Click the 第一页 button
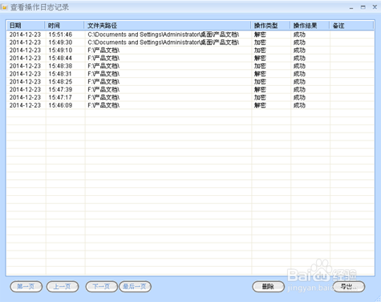 click(26, 287)
